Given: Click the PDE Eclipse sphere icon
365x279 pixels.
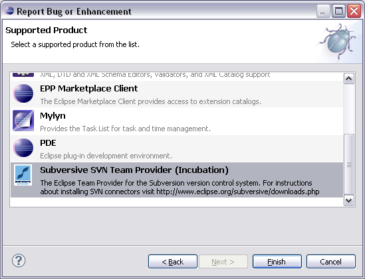Looking at the screenshot, I should click(x=23, y=148).
